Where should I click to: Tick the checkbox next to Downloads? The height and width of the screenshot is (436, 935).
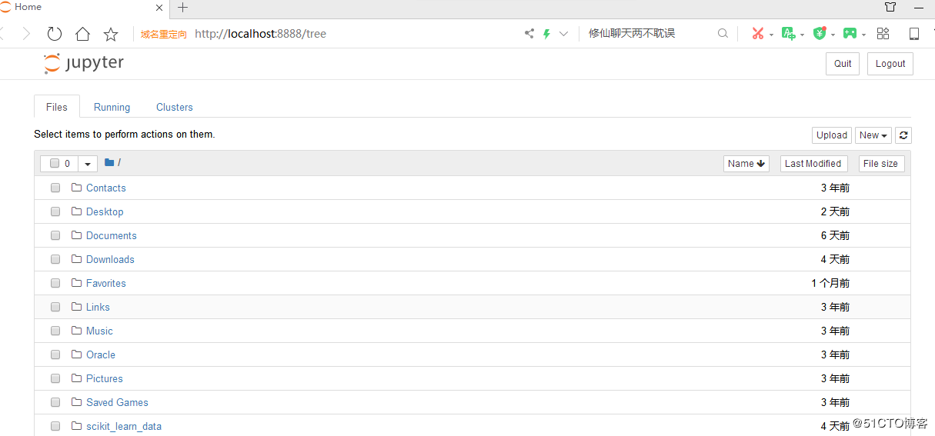coord(55,259)
